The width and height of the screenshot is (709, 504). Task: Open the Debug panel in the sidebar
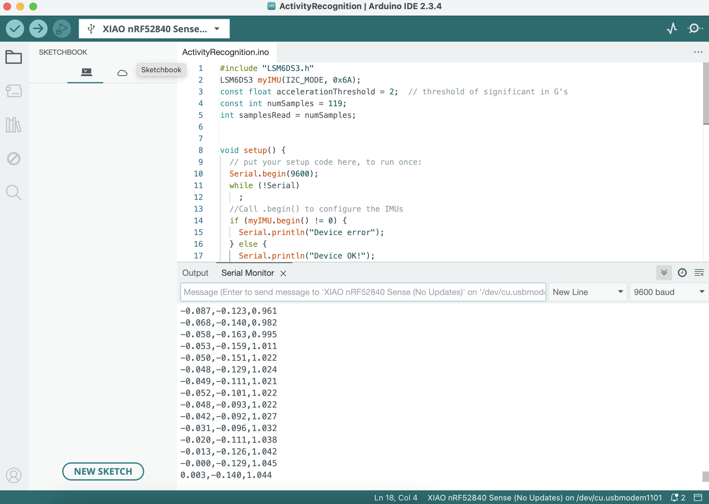pos(14,159)
